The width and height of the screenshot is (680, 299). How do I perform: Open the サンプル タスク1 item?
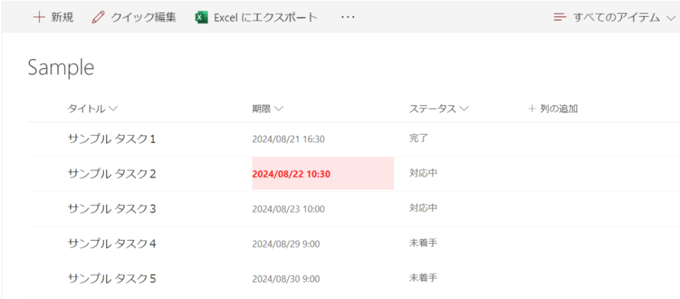[112, 139]
